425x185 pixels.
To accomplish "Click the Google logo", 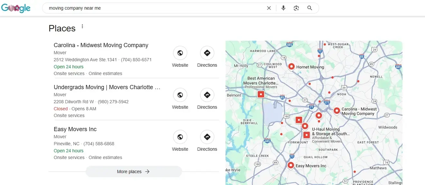I will (x=16, y=8).
